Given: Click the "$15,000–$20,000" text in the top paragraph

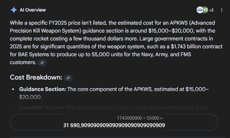Looking at the screenshot, I should 162,31.
